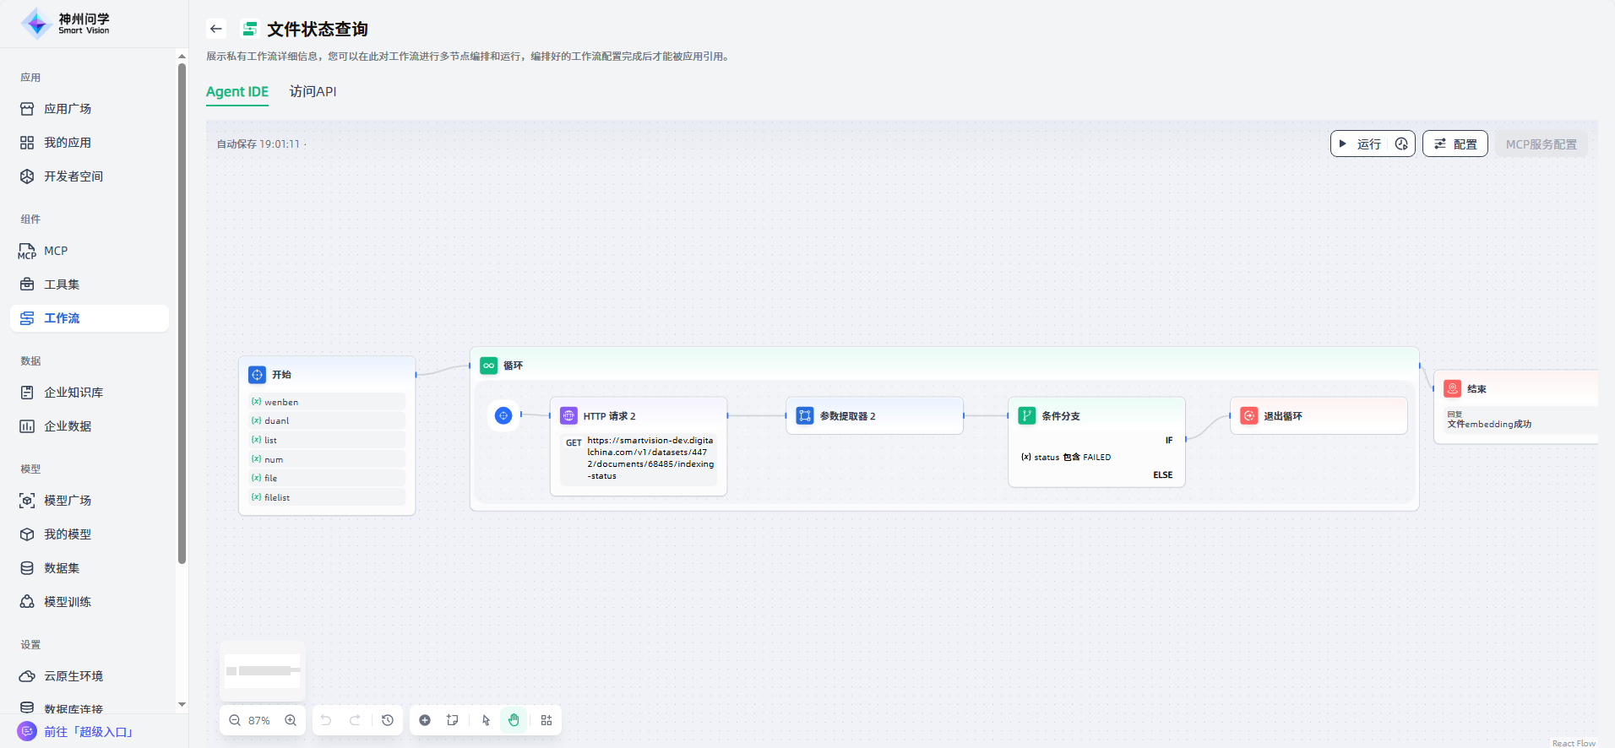This screenshot has width=1615, height=748.
Task: Click the workflow minimap thumbnail
Action: [263, 671]
